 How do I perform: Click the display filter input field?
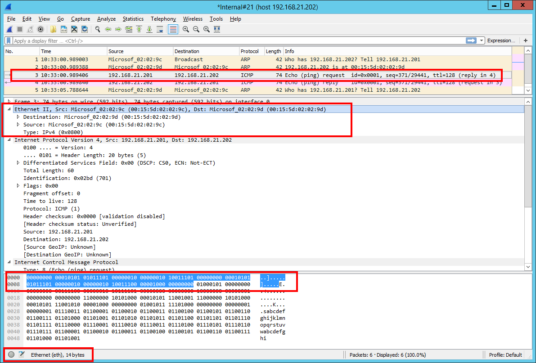coord(239,40)
